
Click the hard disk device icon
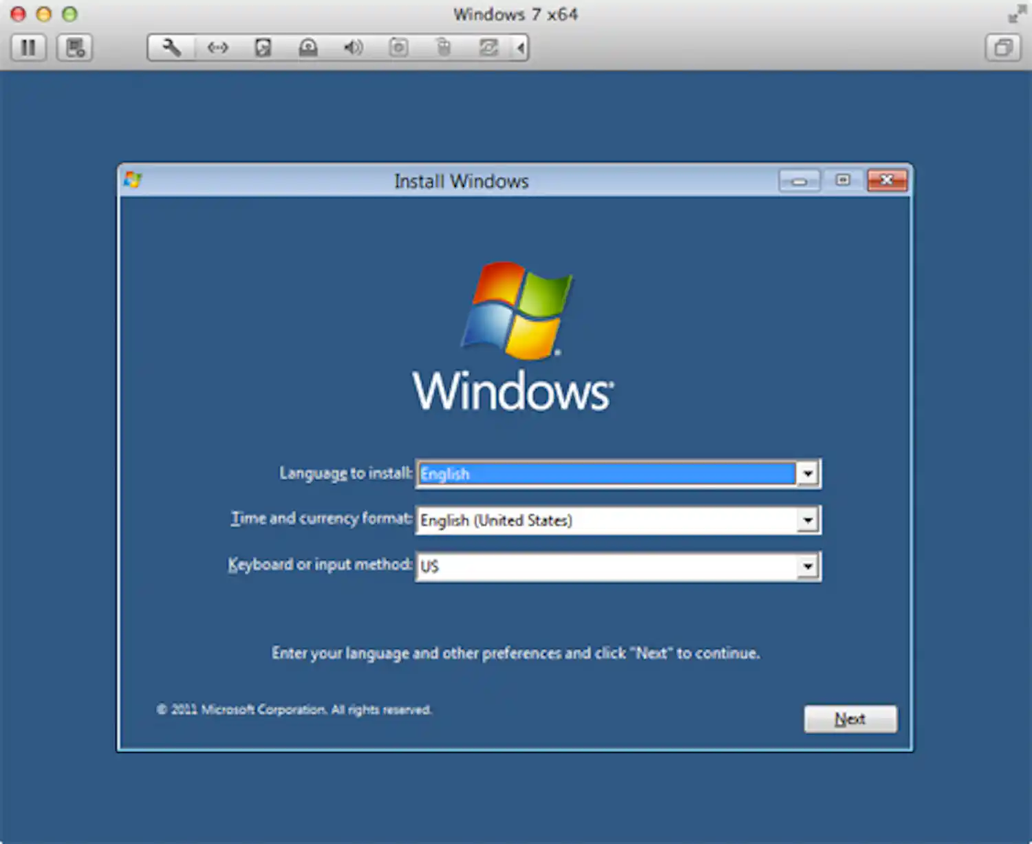click(x=262, y=47)
